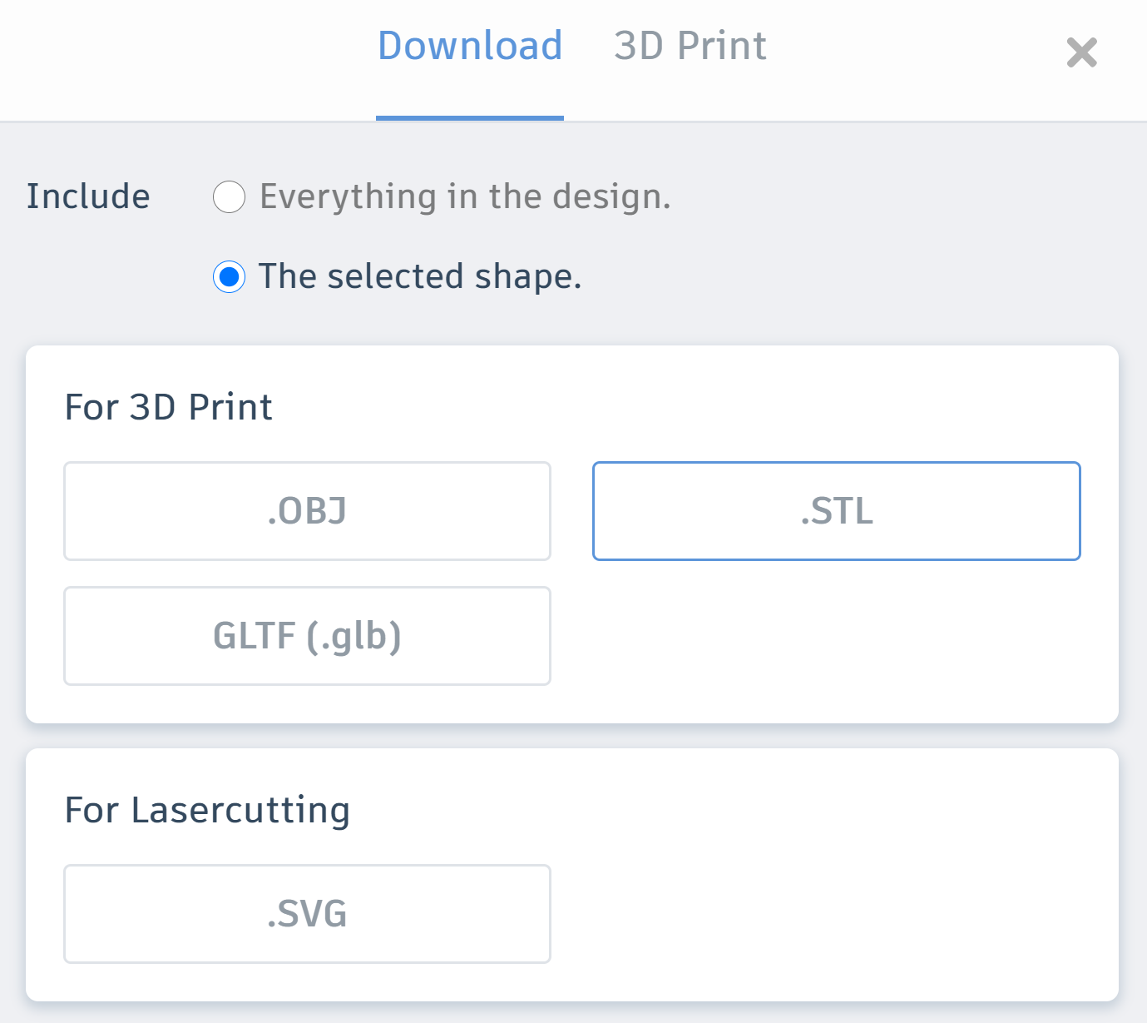Toggle selection to export only selected shape
This screenshot has height=1023, width=1147.
(229, 277)
